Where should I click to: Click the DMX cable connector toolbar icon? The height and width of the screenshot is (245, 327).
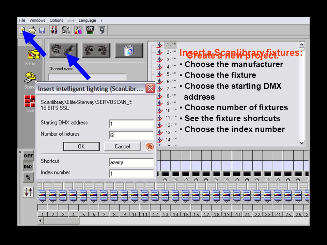tap(66, 30)
